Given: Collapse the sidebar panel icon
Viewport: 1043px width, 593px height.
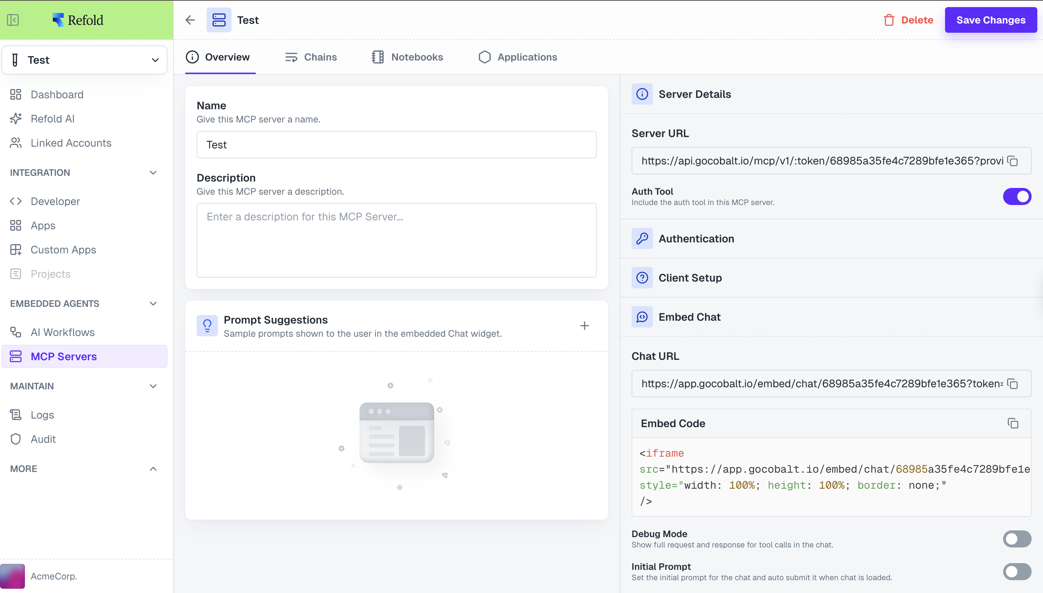Looking at the screenshot, I should click(x=13, y=20).
